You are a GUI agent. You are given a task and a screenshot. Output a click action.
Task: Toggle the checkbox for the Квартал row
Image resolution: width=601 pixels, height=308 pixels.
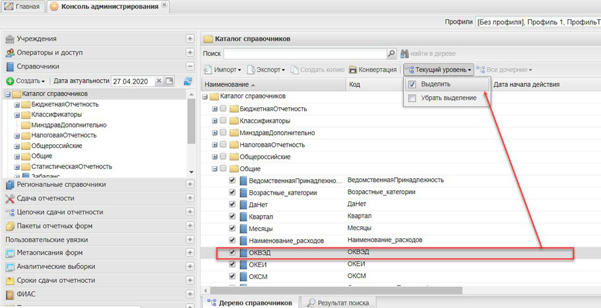pyautogui.click(x=232, y=217)
